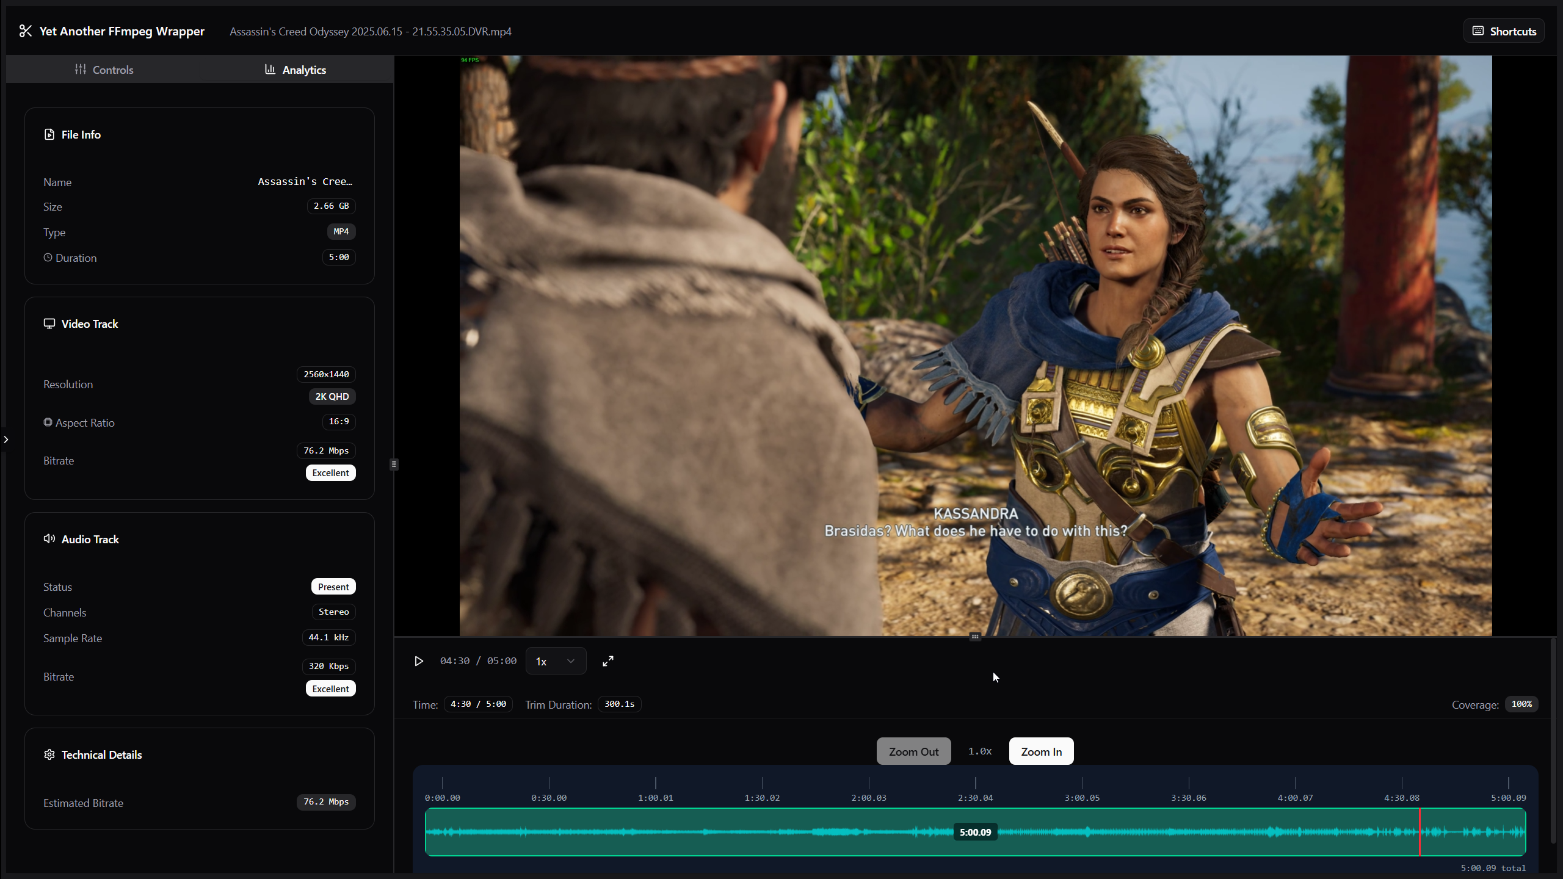Switch to the Controls tab
Screen dimensions: 1563x879
pyautogui.click(x=104, y=70)
